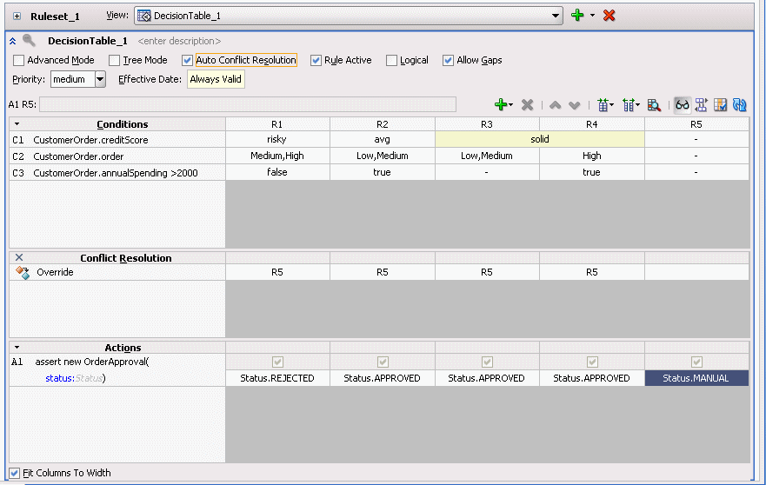This screenshot has width=766, height=485.
Task: Click the DecisionTable_1 name label
Action: [x=88, y=41]
